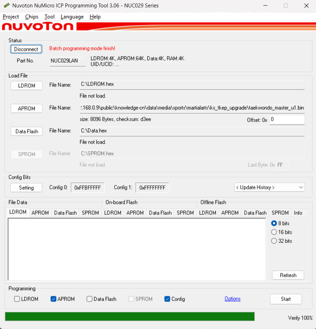The width and height of the screenshot is (316, 329).
Task: Click the Nuvoton app icon in title bar
Action: pyautogui.click(x=6, y=6)
